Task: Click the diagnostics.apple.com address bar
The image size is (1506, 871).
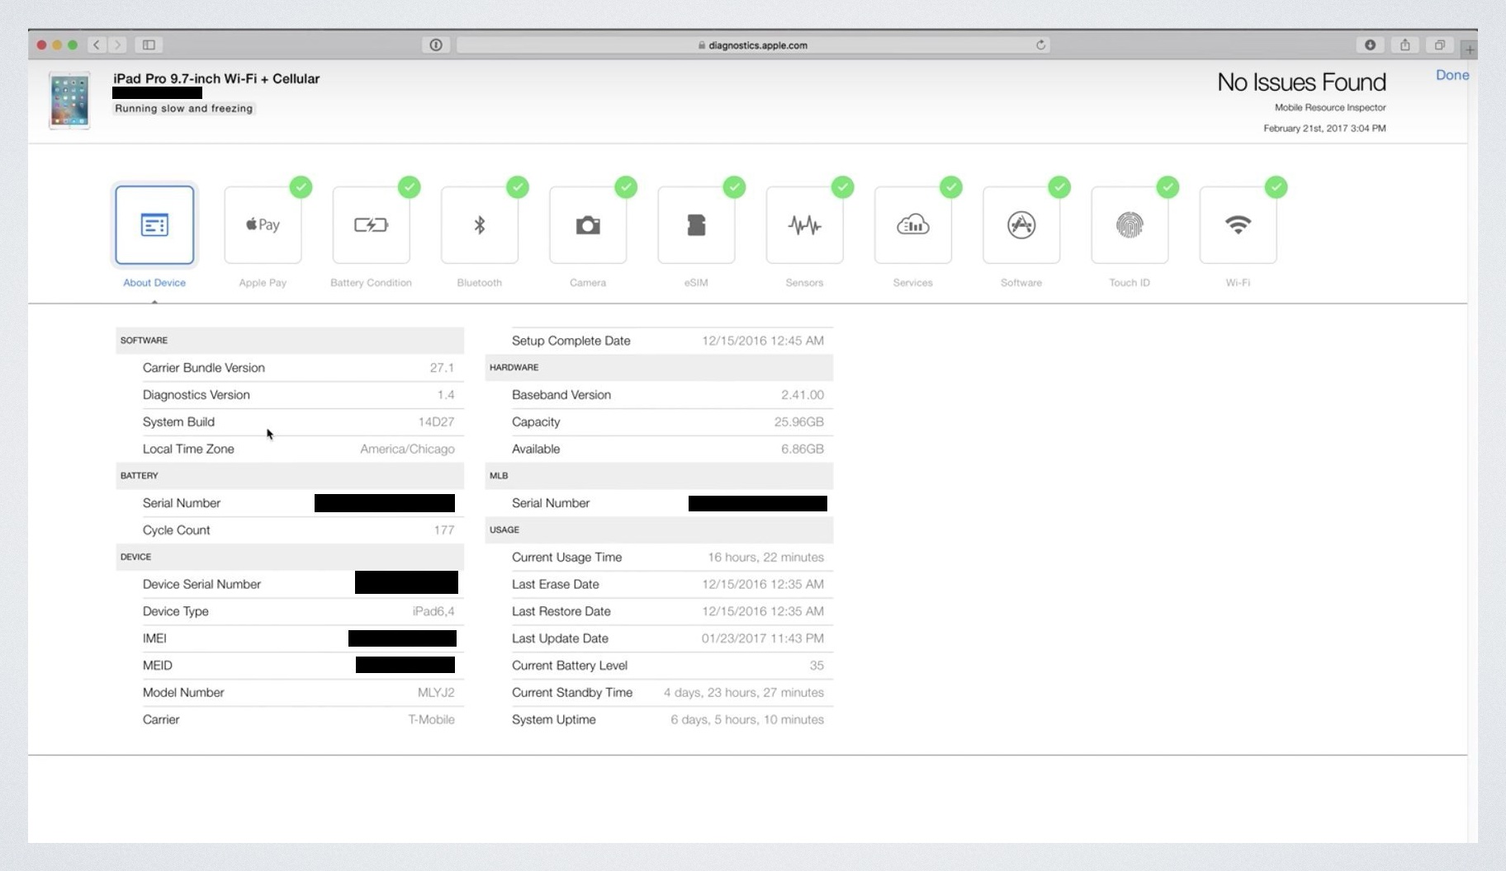Action: click(x=753, y=45)
